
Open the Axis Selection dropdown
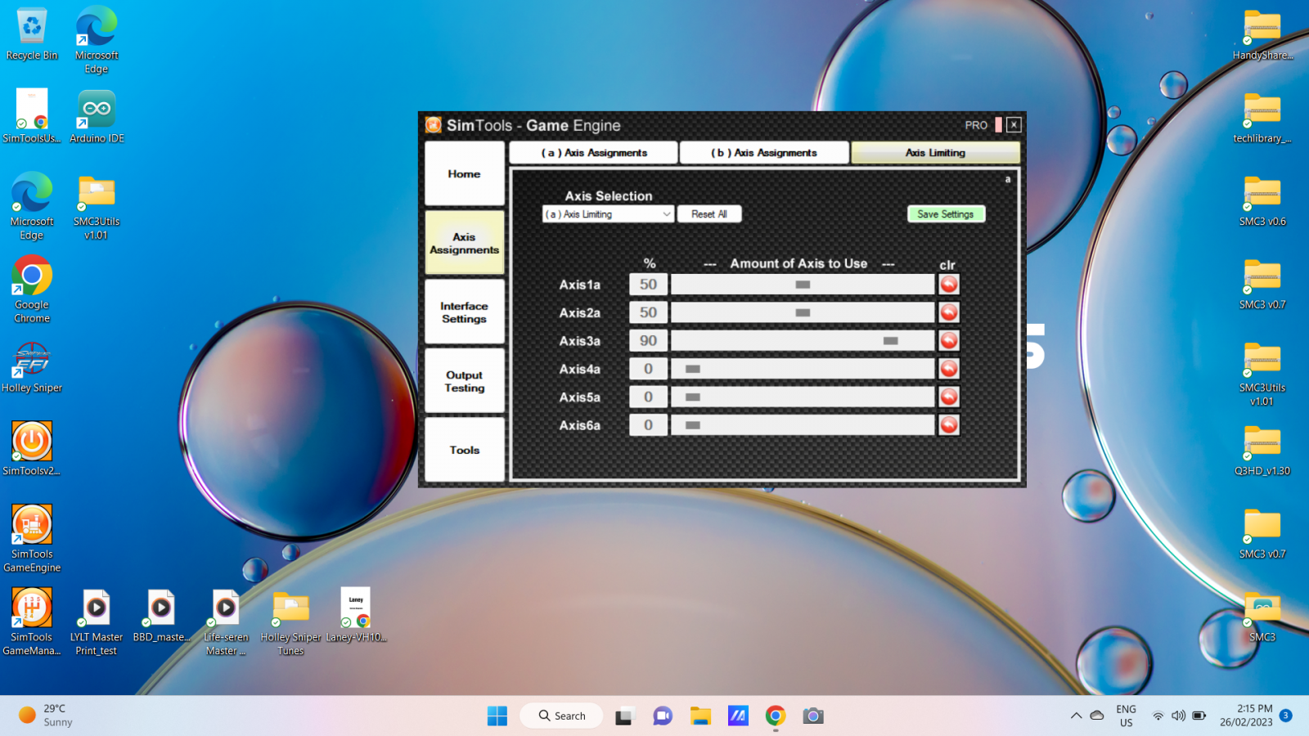(x=608, y=214)
